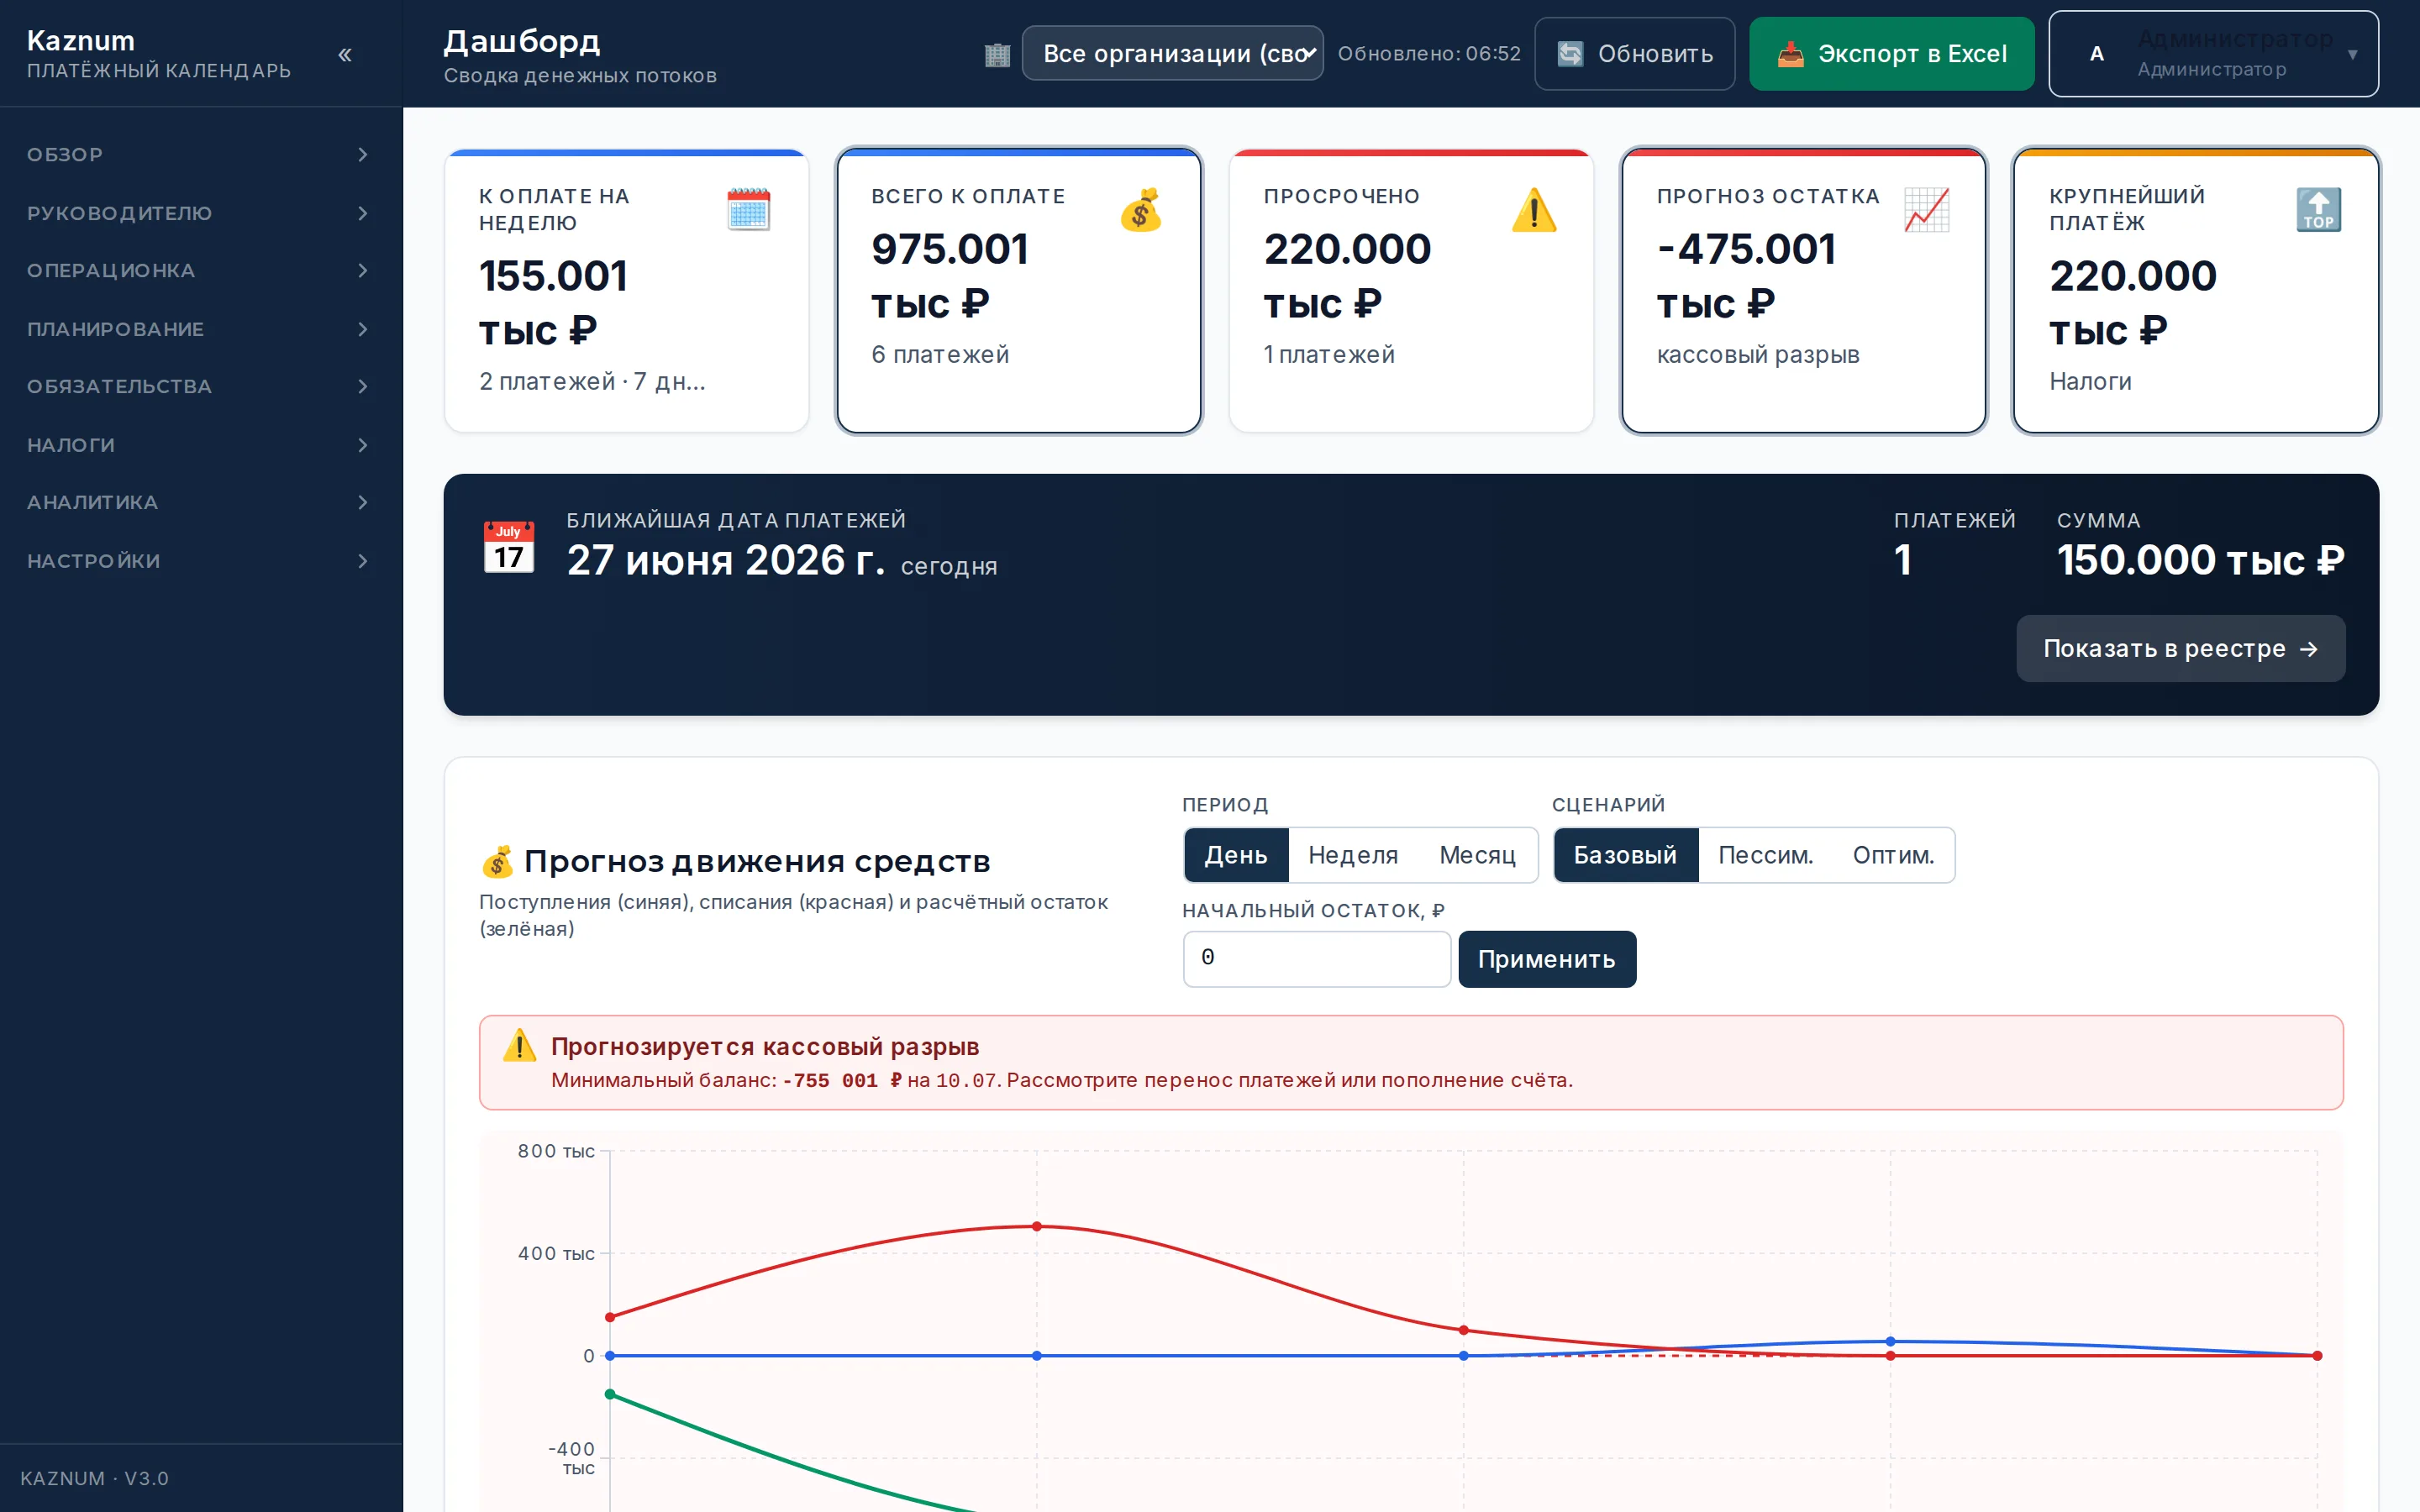Image resolution: width=2420 pixels, height=1512 pixels.
Task: Open the Администратор user menu
Action: point(2213,53)
